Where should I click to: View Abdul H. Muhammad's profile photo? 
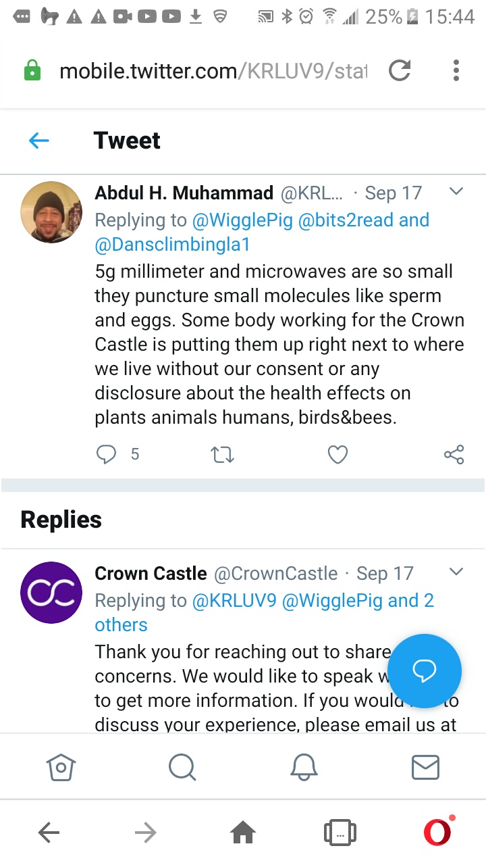click(52, 212)
